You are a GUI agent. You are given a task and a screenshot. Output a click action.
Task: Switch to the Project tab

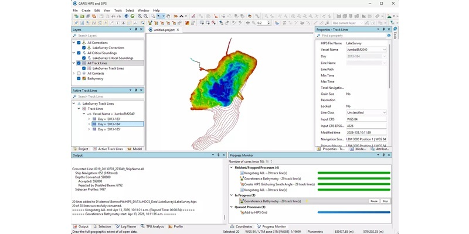click(81, 149)
